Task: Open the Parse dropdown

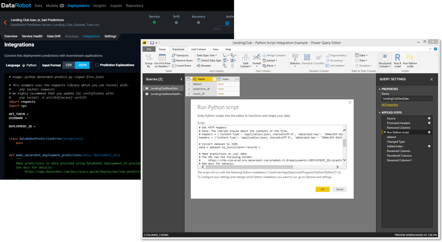Action: tap(269, 66)
